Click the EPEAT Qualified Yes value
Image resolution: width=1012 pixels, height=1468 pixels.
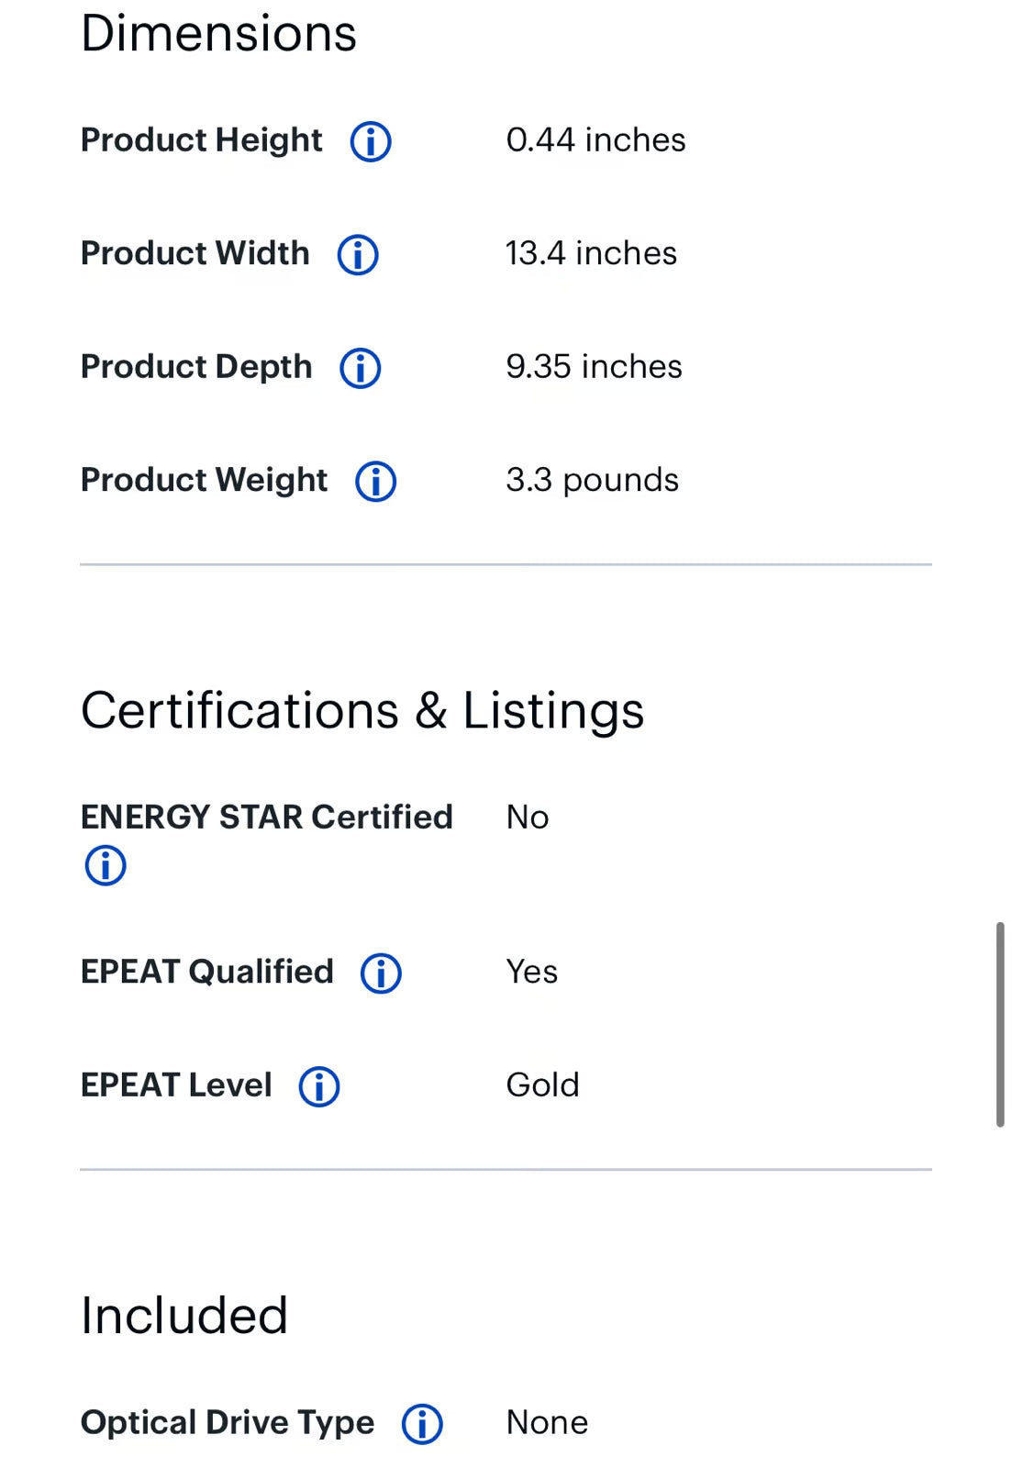(531, 972)
